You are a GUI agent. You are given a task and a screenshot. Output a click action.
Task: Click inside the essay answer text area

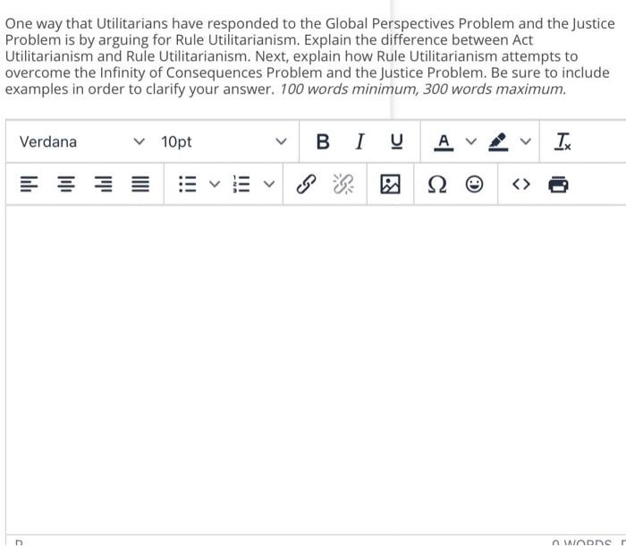[x=316, y=370]
